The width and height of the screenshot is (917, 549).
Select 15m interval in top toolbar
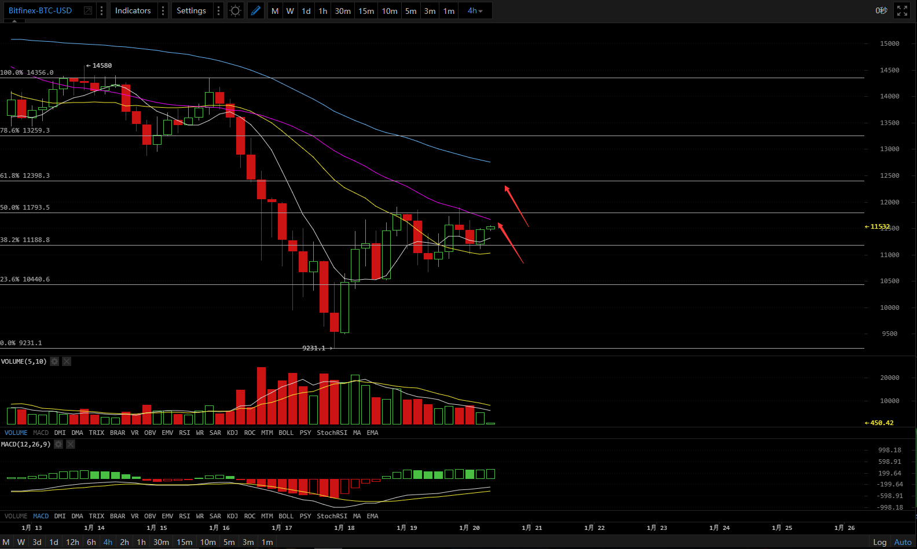pyautogui.click(x=366, y=11)
